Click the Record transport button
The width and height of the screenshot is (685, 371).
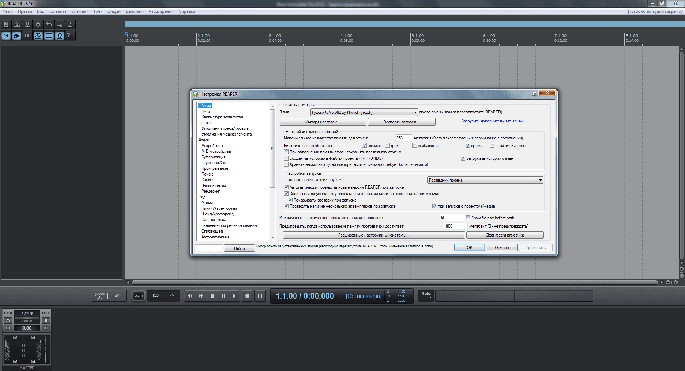tap(247, 296)
